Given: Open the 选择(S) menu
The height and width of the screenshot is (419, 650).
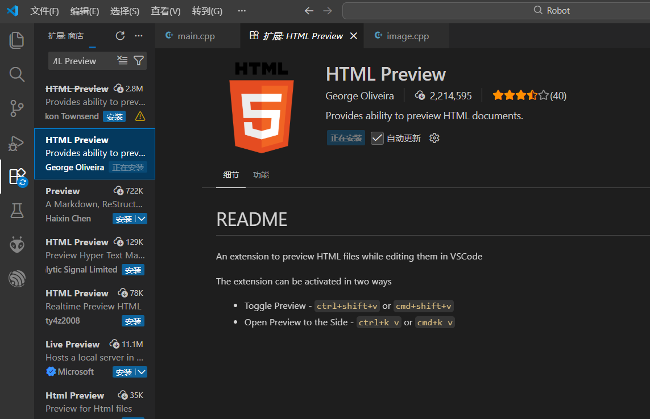Looking at the screenshot, I should pyautogui.click(x=125, y=11).
